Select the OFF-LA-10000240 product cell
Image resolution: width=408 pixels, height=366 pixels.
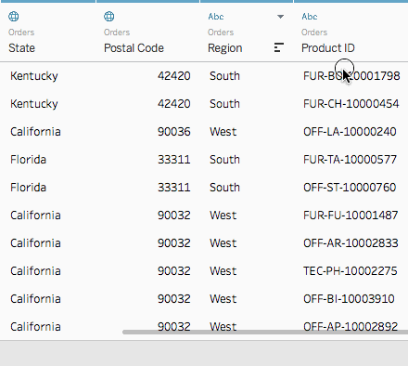click(x=350, y=132)
